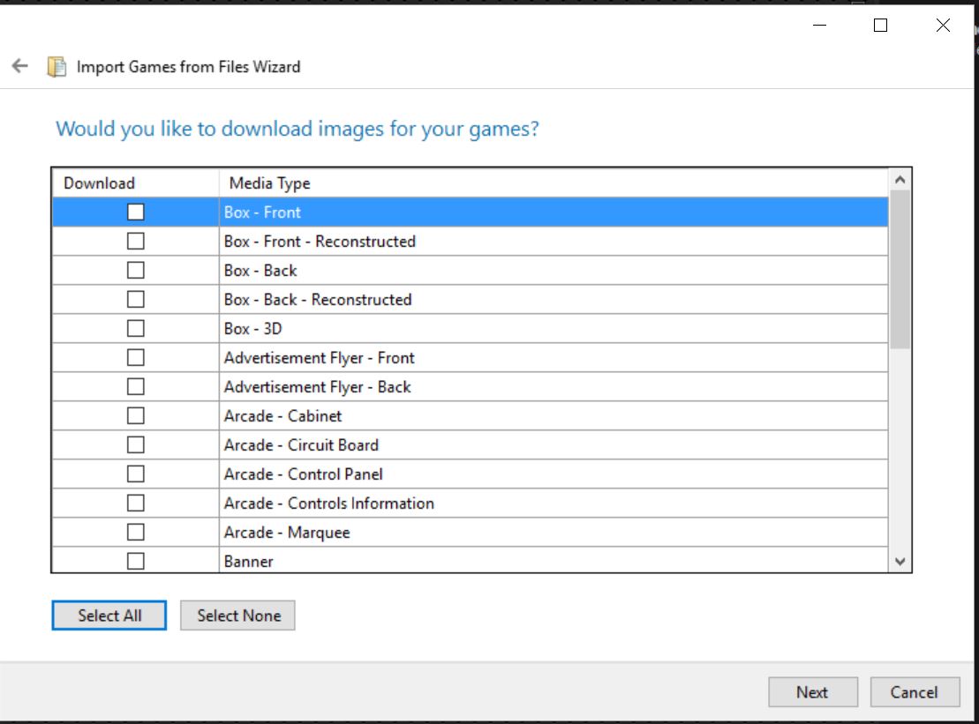Cancel the import wizard

(x=914, y=692)
